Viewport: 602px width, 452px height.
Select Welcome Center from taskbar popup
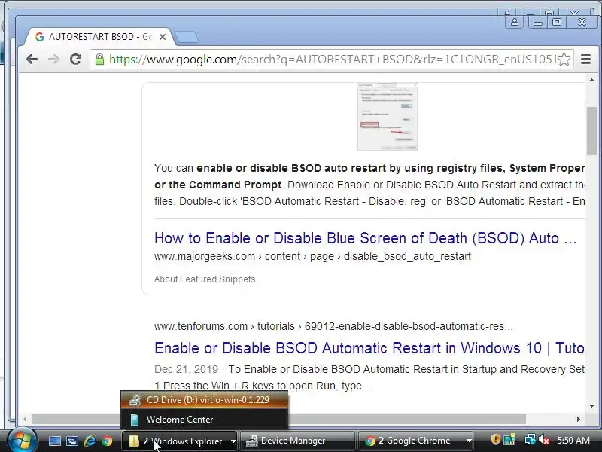[x=204, y=420]
